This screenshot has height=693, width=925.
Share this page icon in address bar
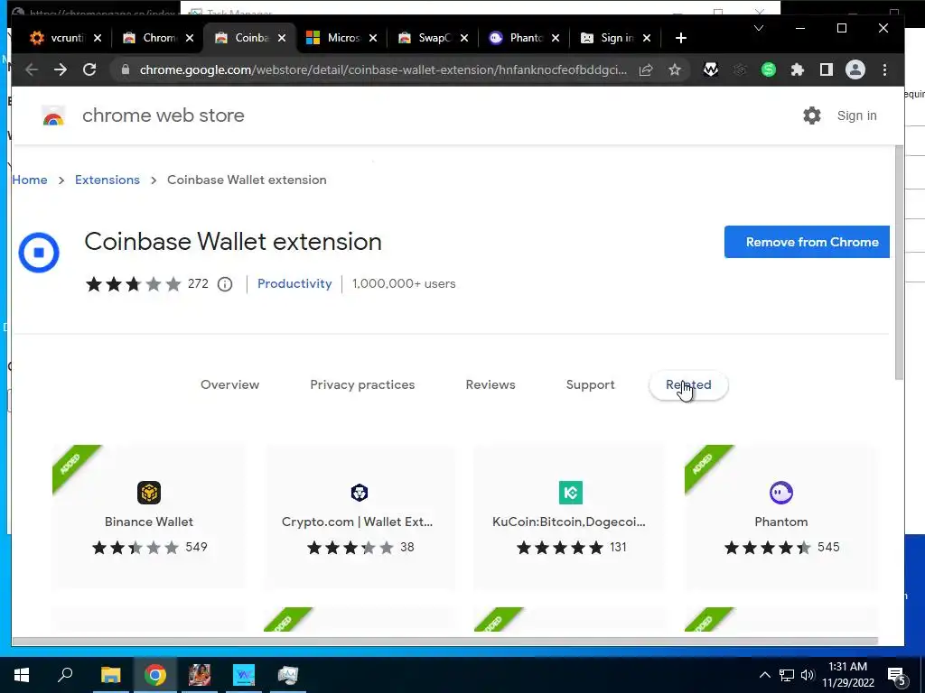tap(646, 69)
